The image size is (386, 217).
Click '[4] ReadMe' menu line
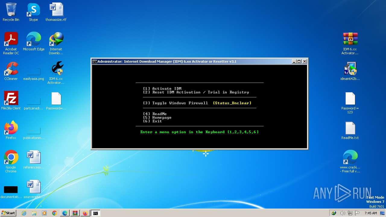click(155, 114)
